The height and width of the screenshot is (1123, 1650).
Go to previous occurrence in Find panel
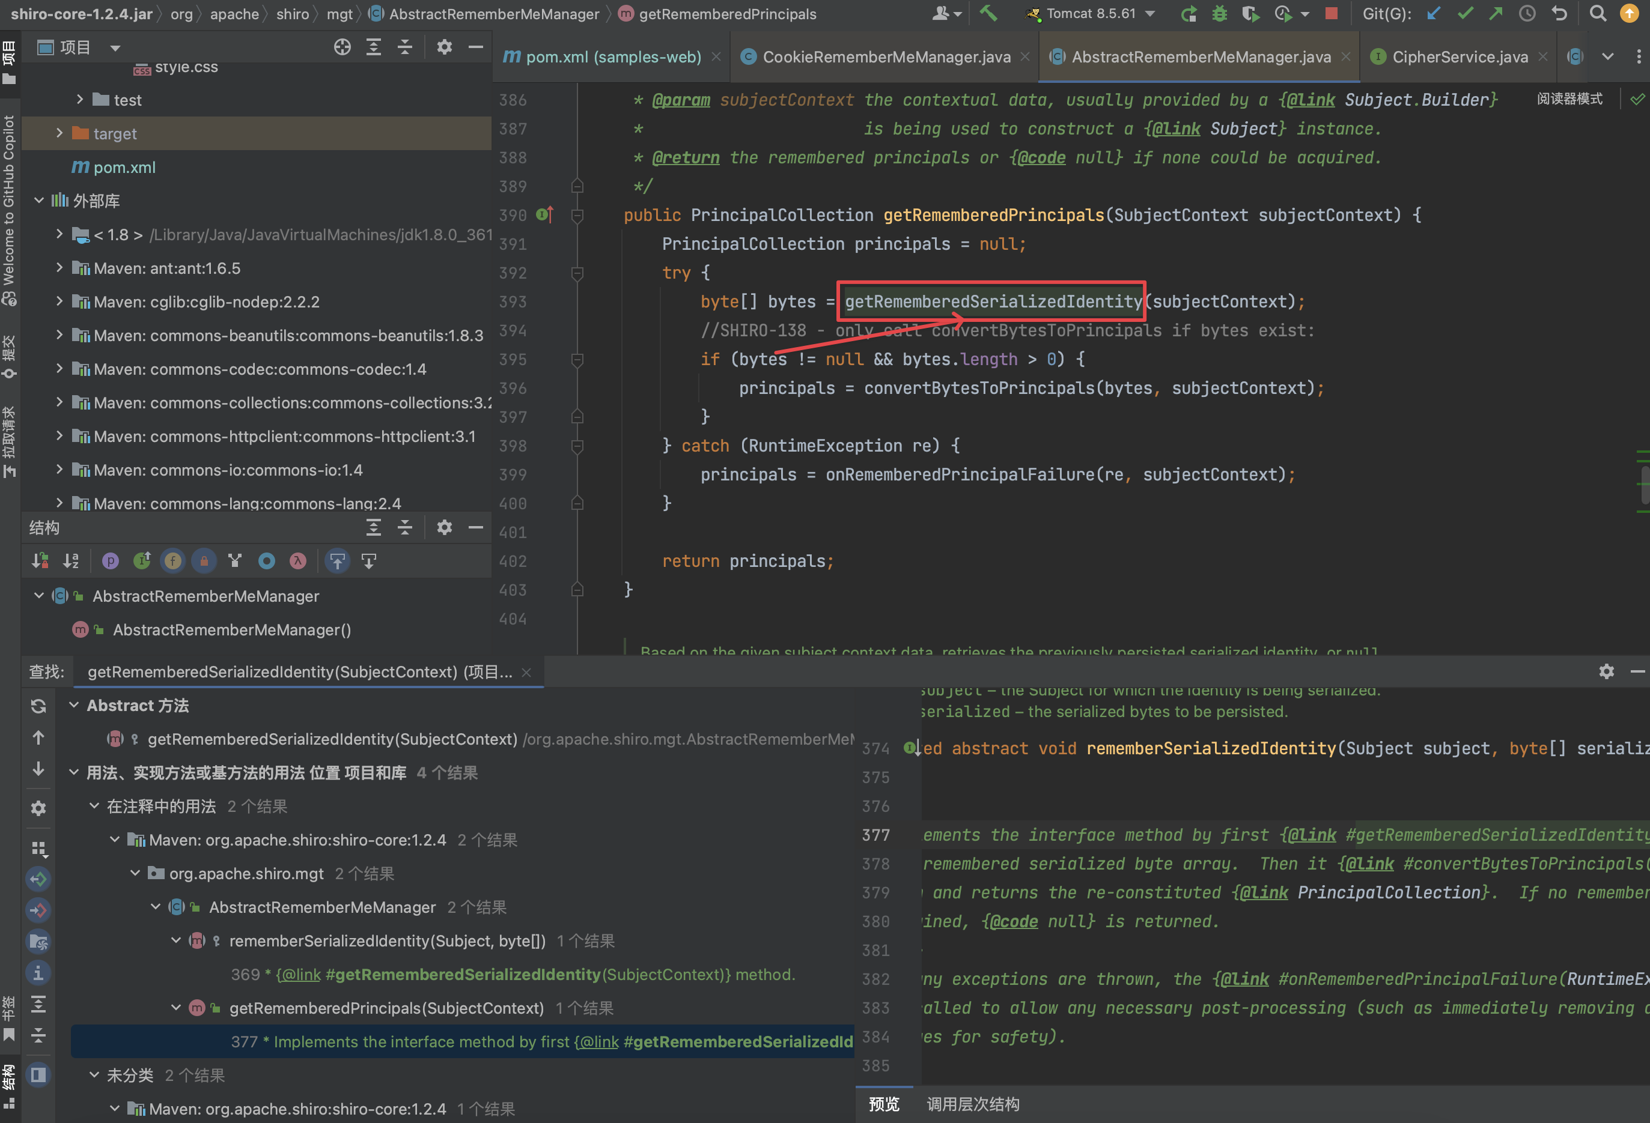click(x=38, y=738)
